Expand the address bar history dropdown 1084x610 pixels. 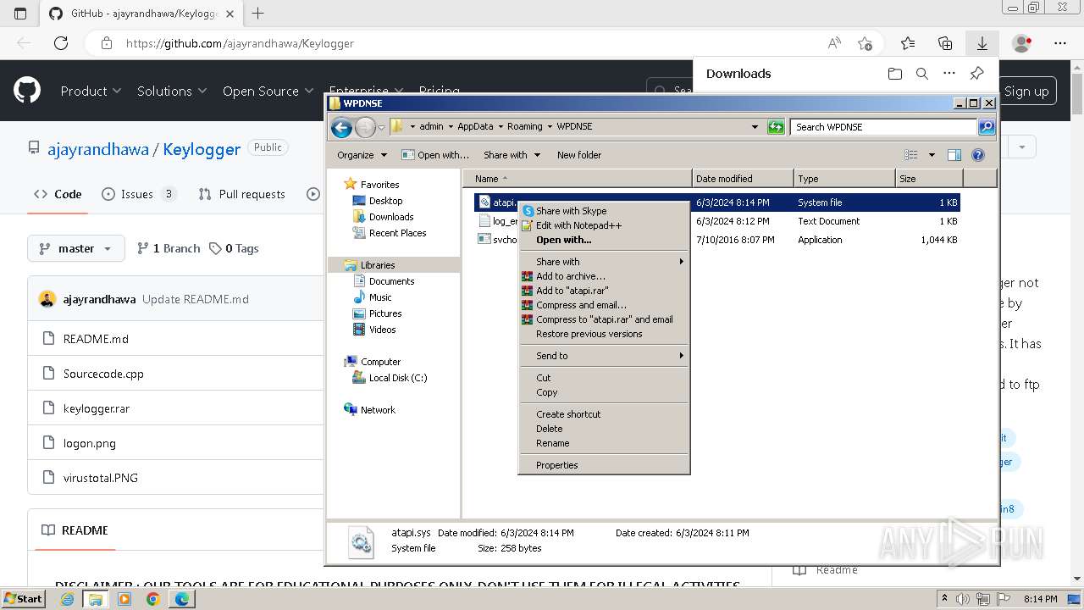coord(755,127)
